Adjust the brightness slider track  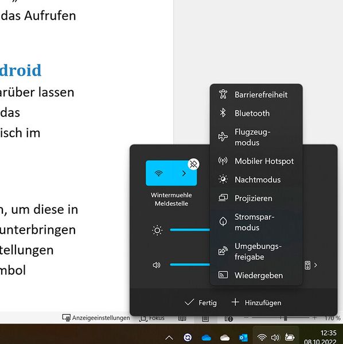(x=190, y=230)
